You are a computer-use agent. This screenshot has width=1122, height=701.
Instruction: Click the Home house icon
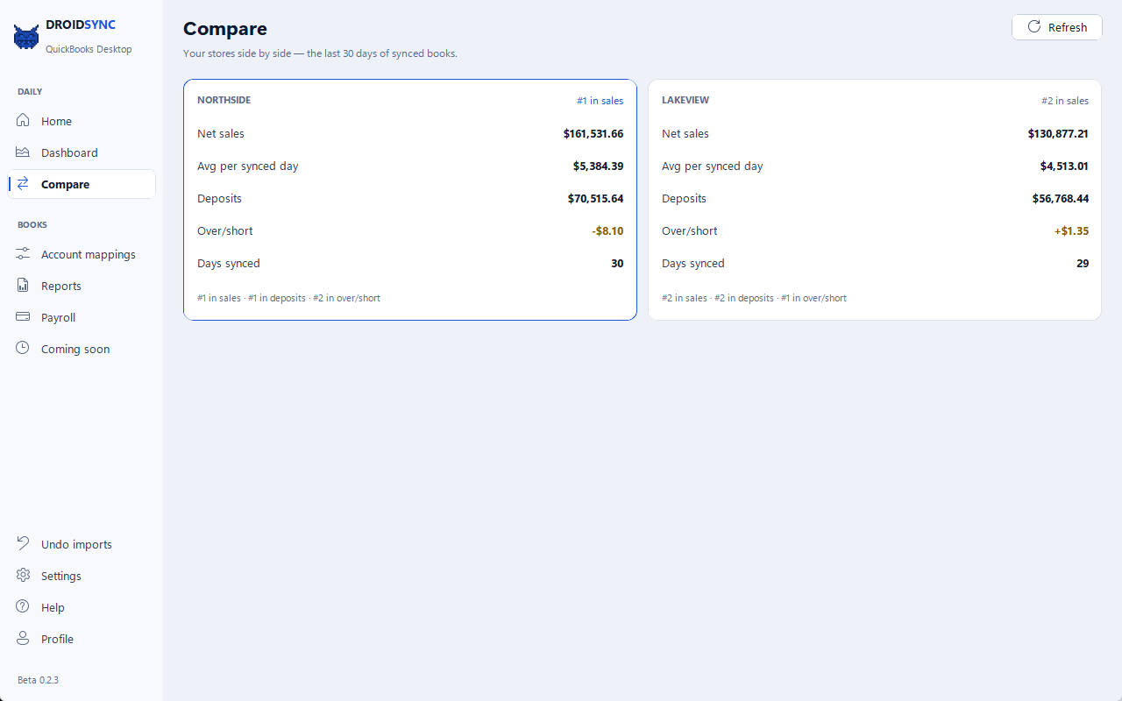tap(23, 121)
